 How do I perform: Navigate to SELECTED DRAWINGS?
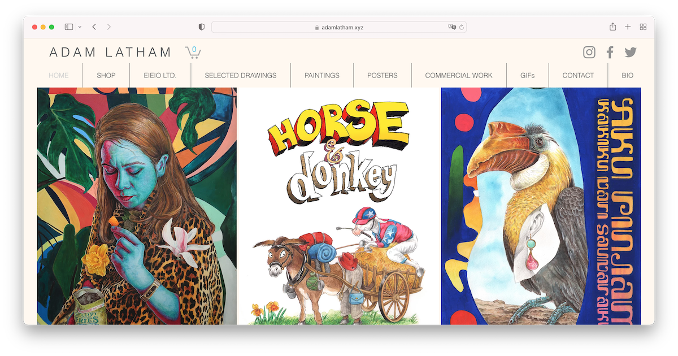pyautogui.click(x=241, y=75)
